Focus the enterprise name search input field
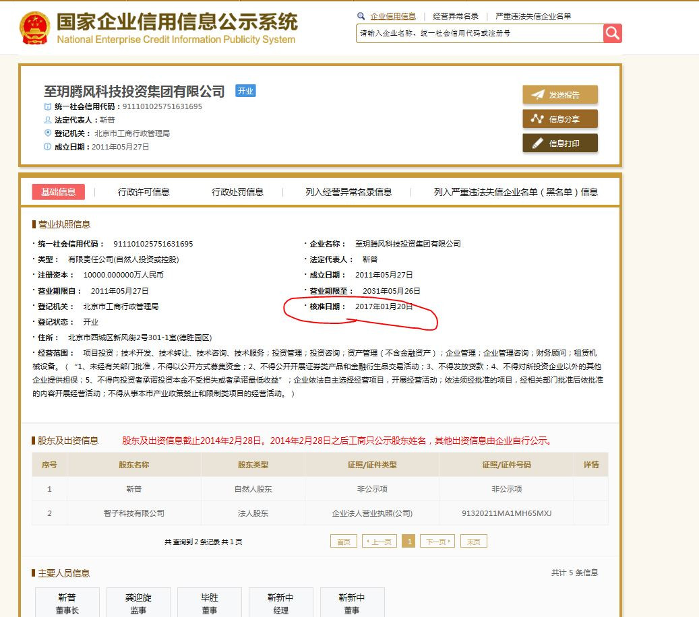Screen dimensions: 699x617 tap(480, 34)
